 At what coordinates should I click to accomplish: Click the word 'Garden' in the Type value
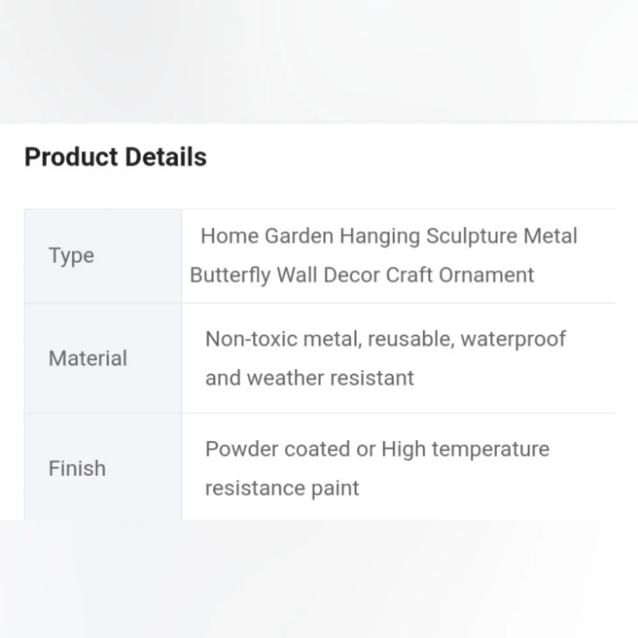pos(299,236)
